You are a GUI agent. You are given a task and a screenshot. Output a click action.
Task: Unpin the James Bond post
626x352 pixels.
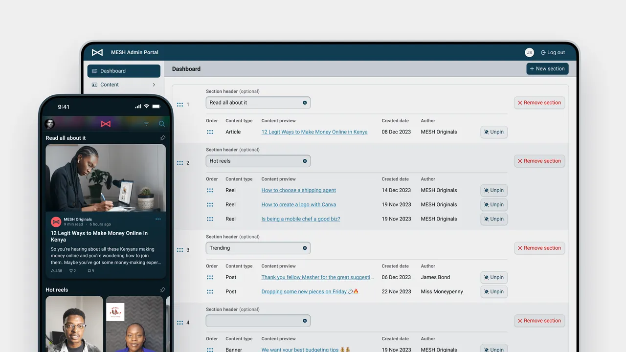click(x=494, y=277)
